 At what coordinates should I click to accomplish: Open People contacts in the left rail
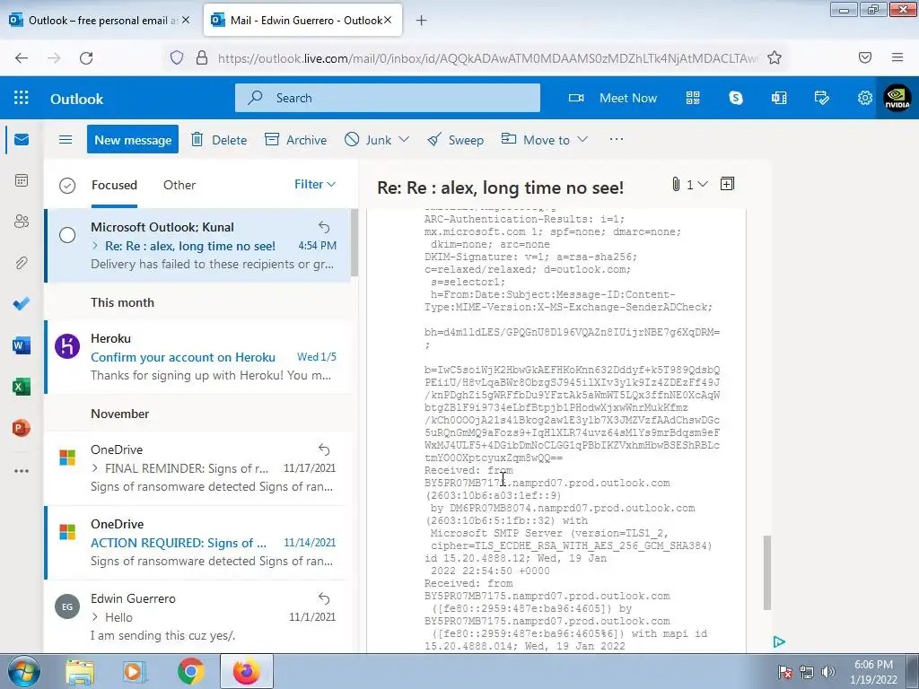(x=22, y=222)
